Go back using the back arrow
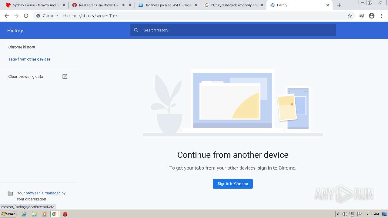This screenshot has width=388, height=218. [7, 16]
